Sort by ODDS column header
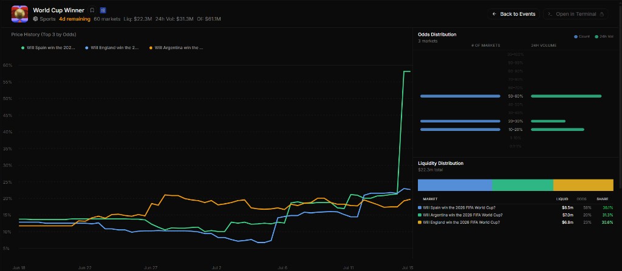 point(581,199)
